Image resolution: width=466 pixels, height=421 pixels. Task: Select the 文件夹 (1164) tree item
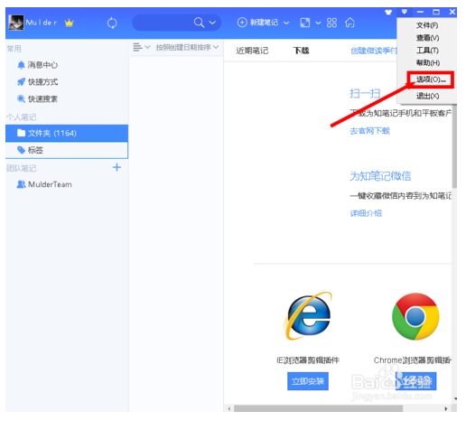click(x=67, y=133)
